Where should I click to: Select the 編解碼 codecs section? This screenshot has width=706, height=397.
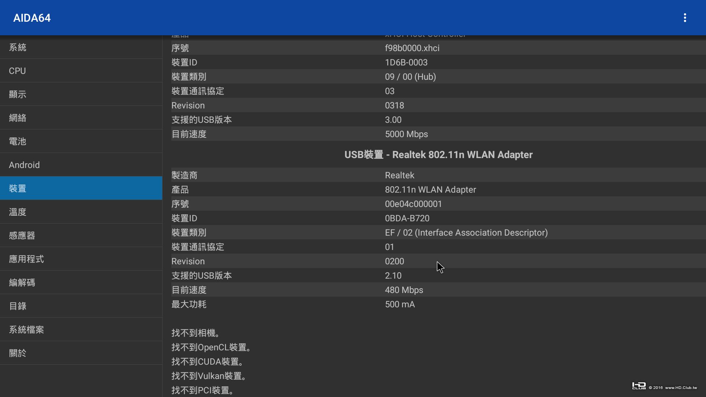coord(81,283)
